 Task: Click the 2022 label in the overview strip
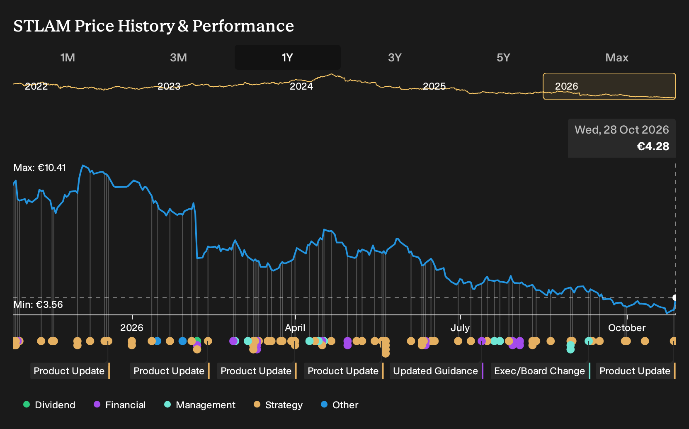[36, 86]
